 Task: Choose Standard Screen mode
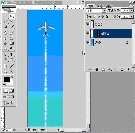[5, 97]
